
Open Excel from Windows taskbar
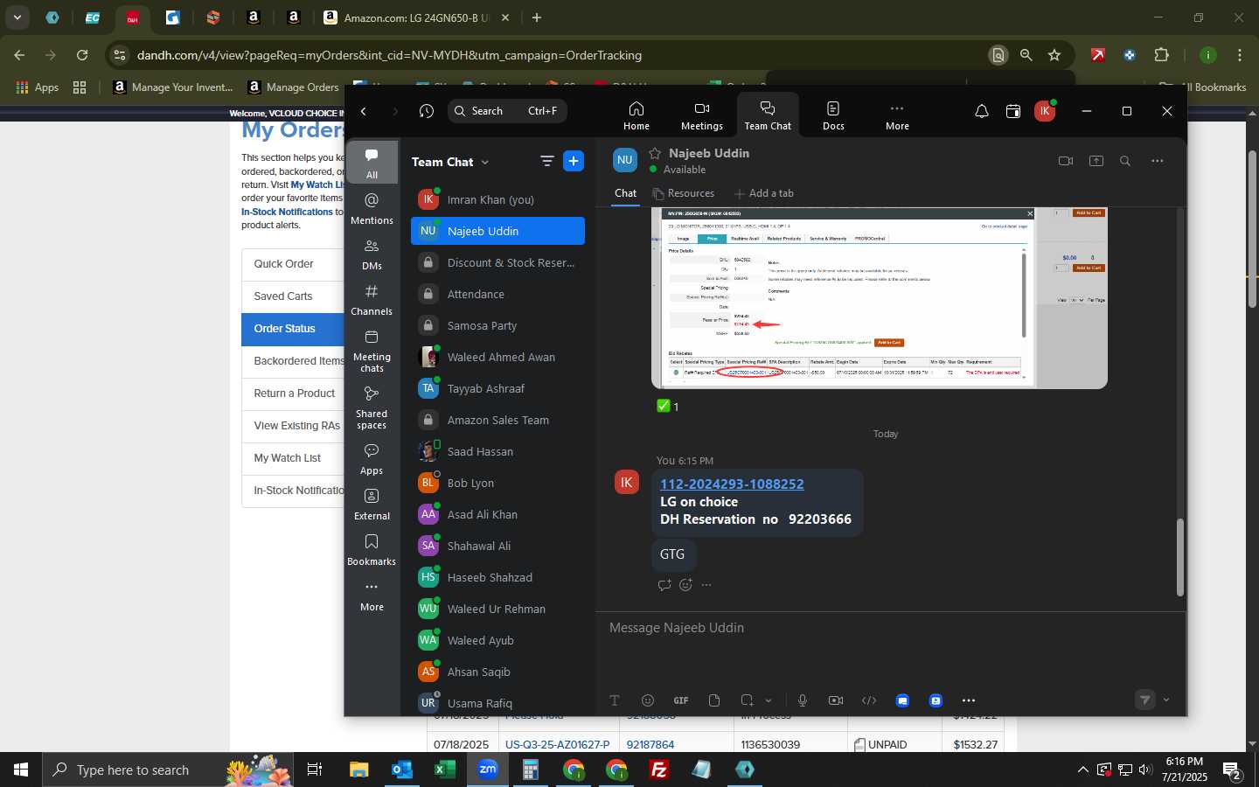tap(444, 770)
